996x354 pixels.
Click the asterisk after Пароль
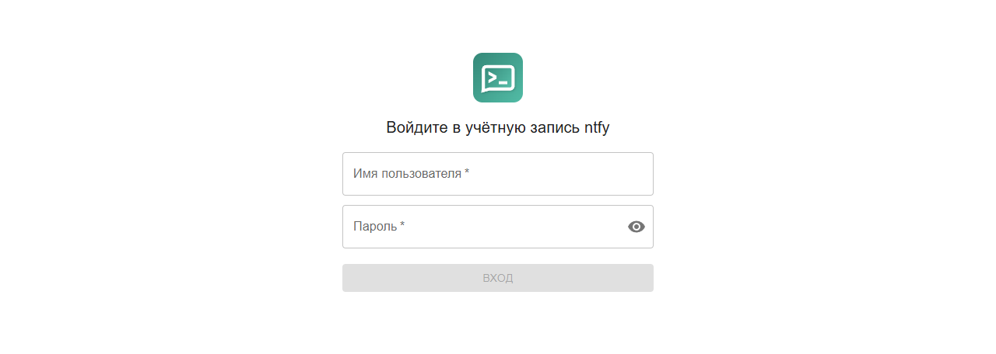pos(402,225)
